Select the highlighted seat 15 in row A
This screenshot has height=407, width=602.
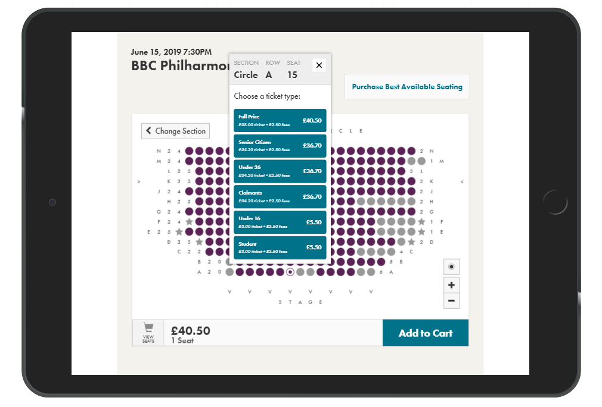click(x=290, y=272)
